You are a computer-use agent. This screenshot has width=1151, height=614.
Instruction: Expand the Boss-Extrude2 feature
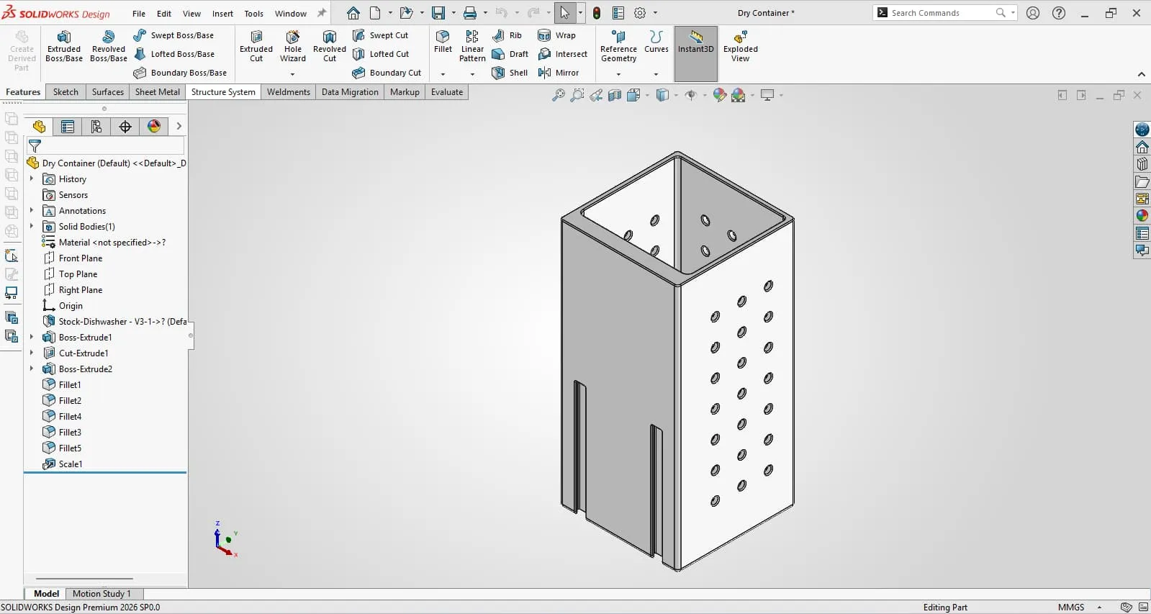click(31, 369)
